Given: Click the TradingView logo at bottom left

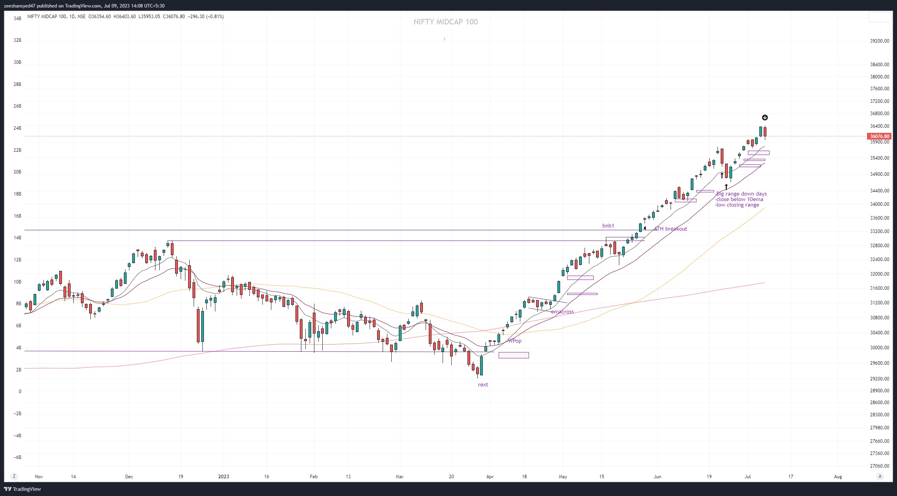Looking at the screenshot, I should point(22,489).
